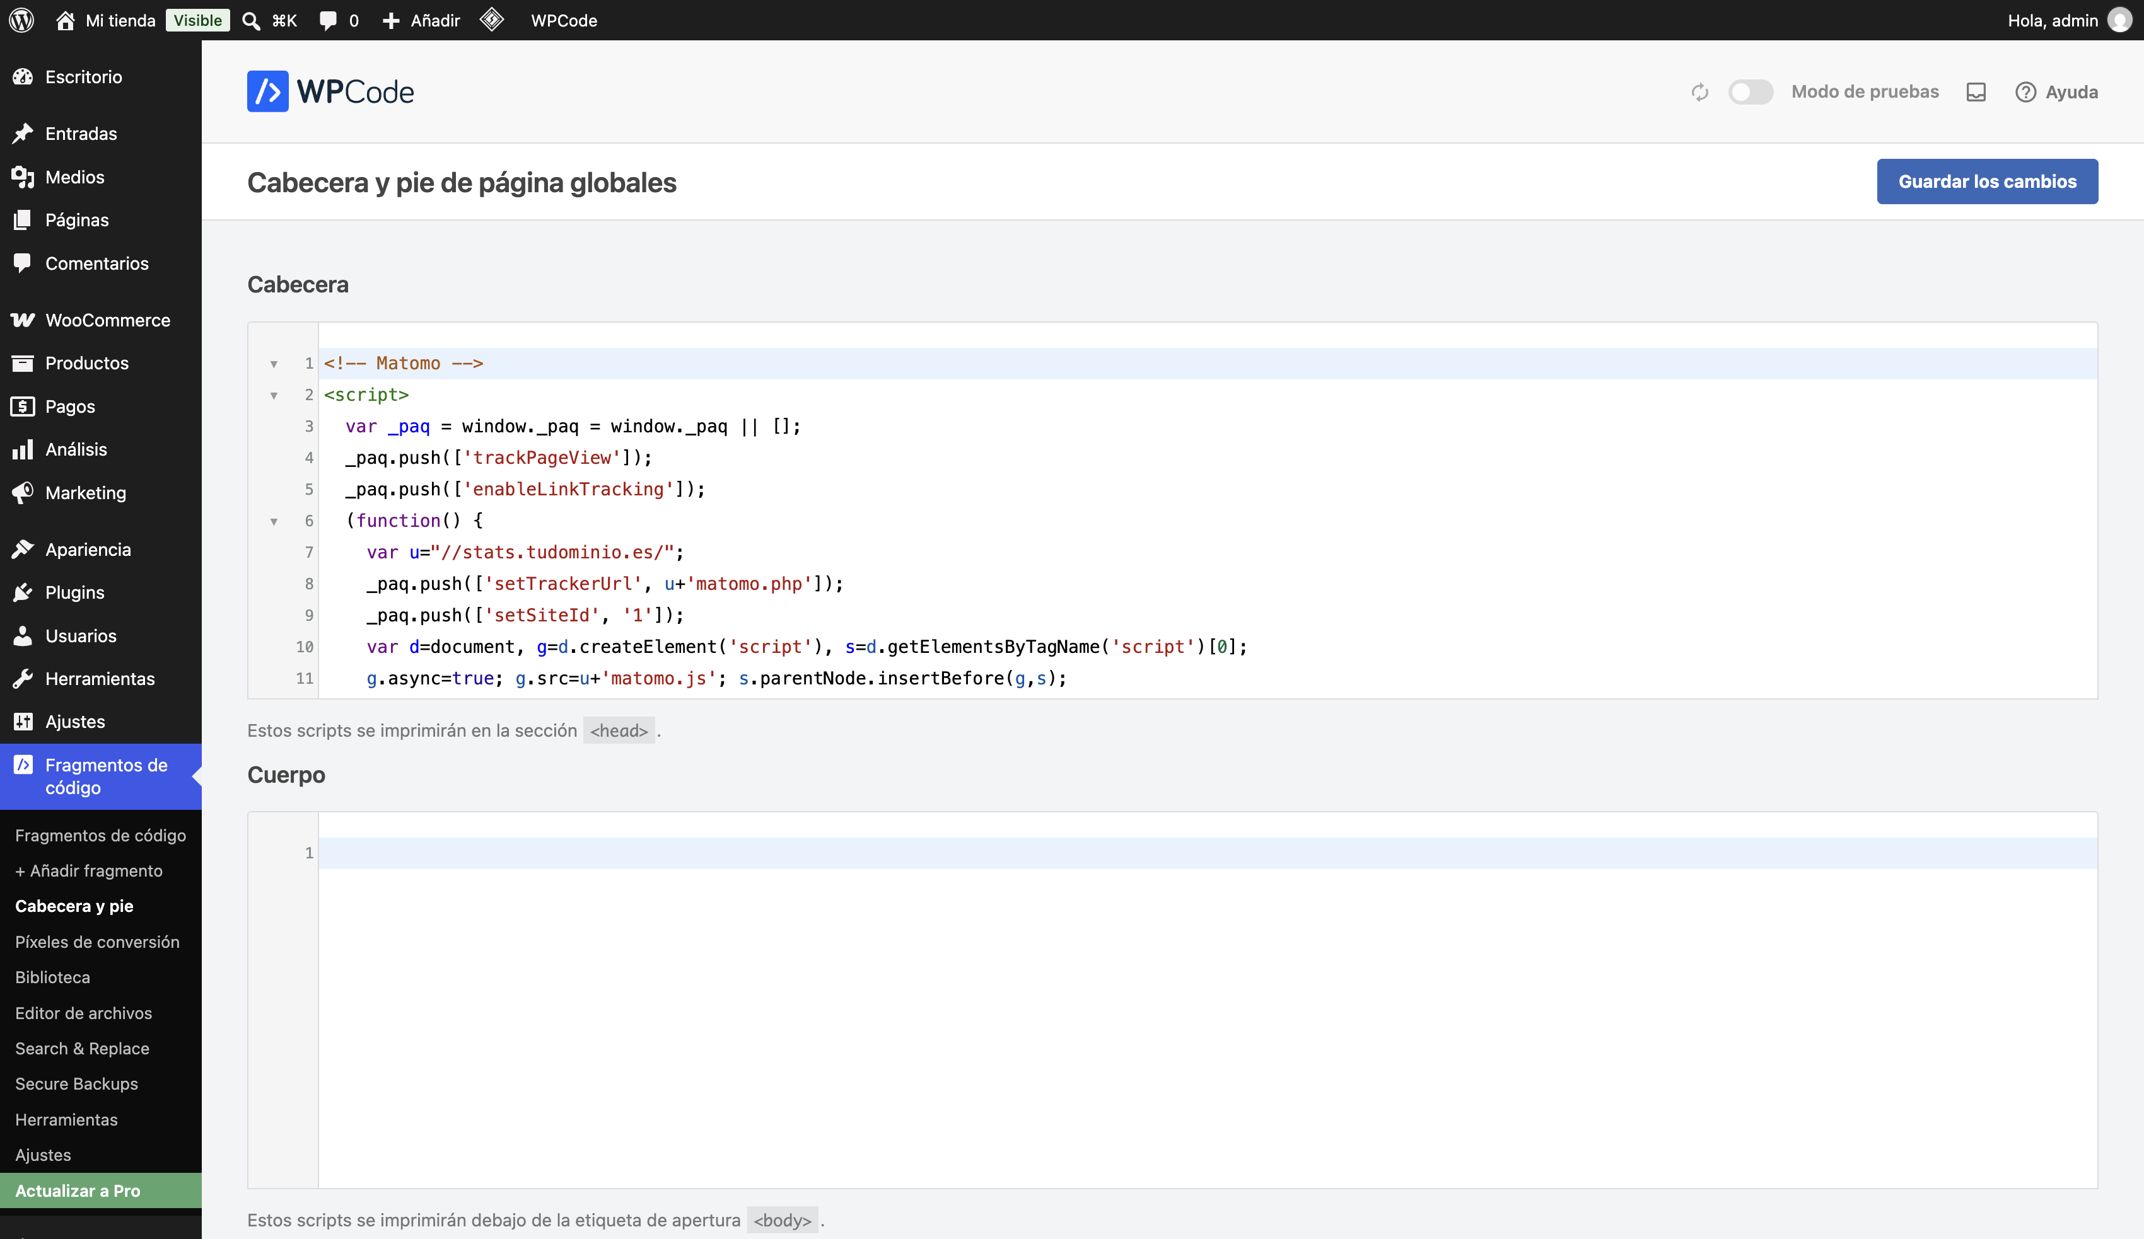Click the Comentarios bubble icon in sidebar

click(23, 263)
